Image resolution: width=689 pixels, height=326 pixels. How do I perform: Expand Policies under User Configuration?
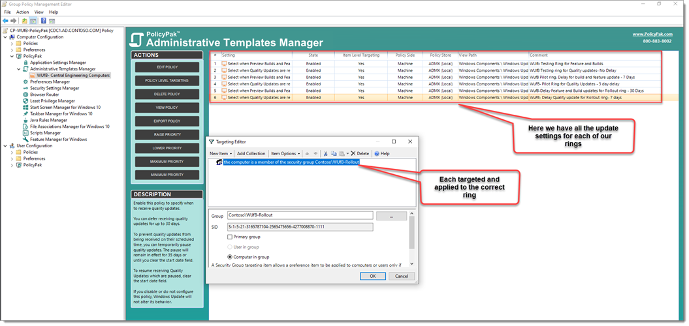[x=12, y=152]
